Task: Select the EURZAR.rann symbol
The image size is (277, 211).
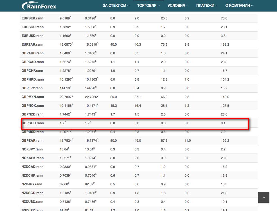Action: click(32, 45)
